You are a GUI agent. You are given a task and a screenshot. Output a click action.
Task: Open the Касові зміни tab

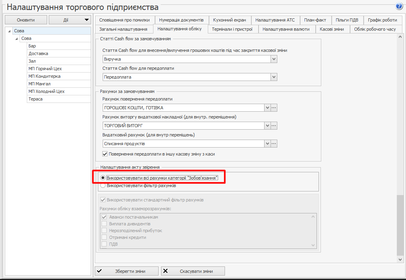(332, 29)
